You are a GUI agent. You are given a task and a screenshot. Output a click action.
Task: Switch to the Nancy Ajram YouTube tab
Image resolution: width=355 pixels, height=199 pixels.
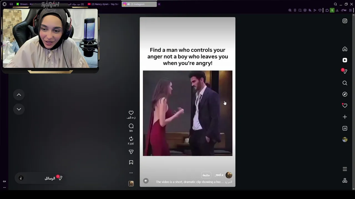[103, 4]
